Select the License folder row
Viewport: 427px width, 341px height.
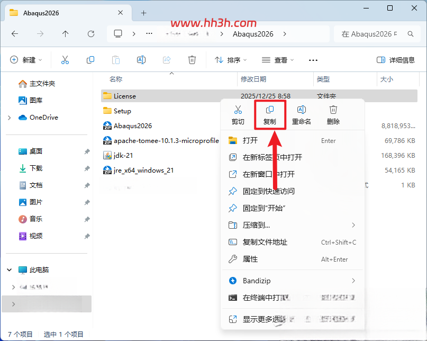point(259,96)
